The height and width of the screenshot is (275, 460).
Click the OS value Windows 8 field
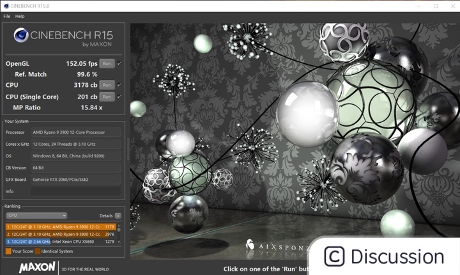(76, 155)
